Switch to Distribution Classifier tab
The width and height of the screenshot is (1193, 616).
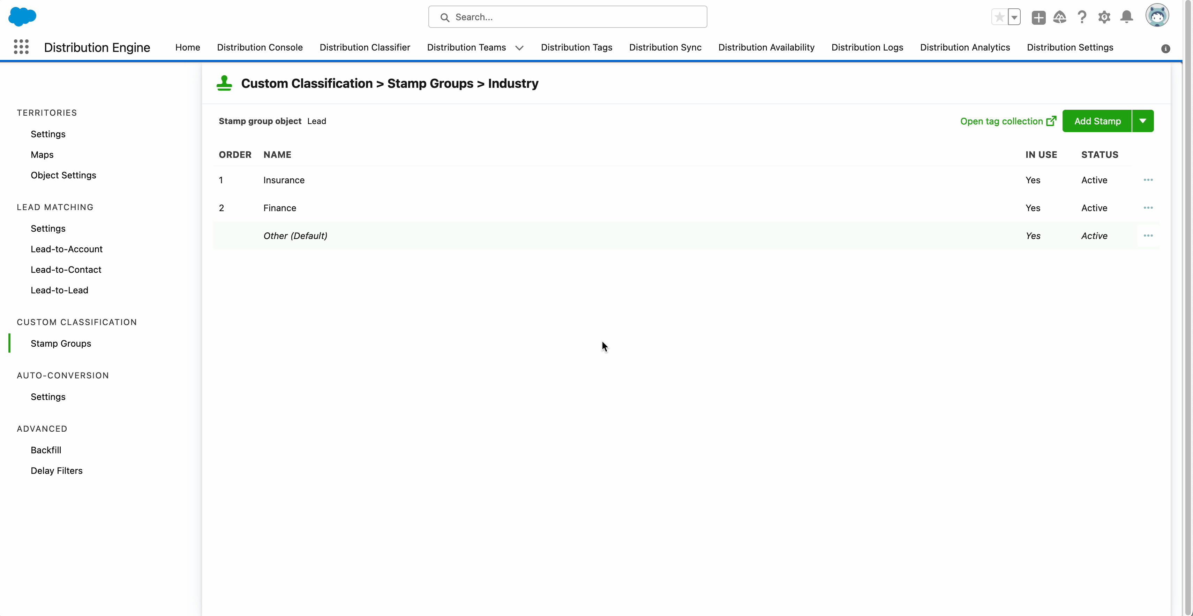[365, 47]
